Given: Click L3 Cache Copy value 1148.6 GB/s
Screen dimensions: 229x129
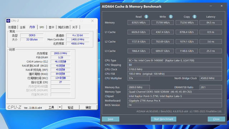Looking at the screenshot, I should pos(187,51).
